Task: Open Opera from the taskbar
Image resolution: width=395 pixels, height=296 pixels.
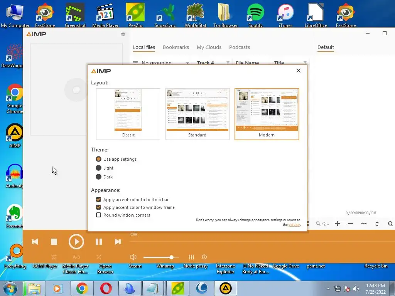Action: coord(106,288)
